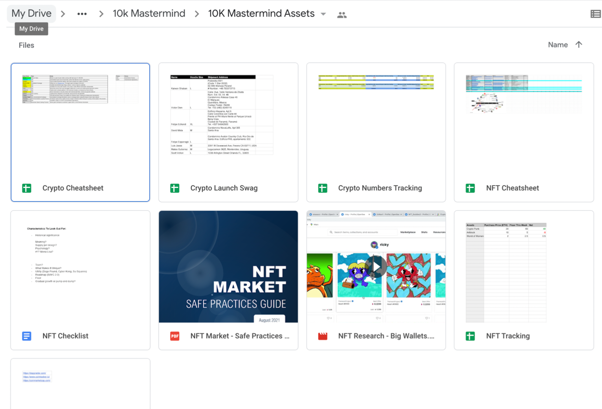The height and width of the screenshot is (409, 602).
Task: Select the NFT Checklist document preview
Action: pos(80,267)
